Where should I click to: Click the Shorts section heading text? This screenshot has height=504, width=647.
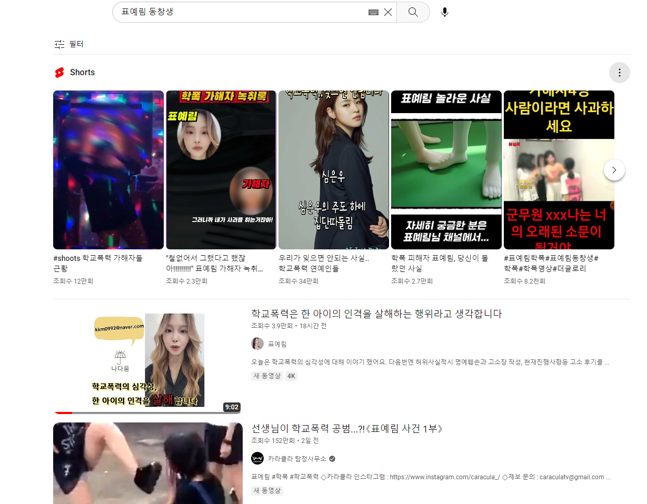click(83, 73)
